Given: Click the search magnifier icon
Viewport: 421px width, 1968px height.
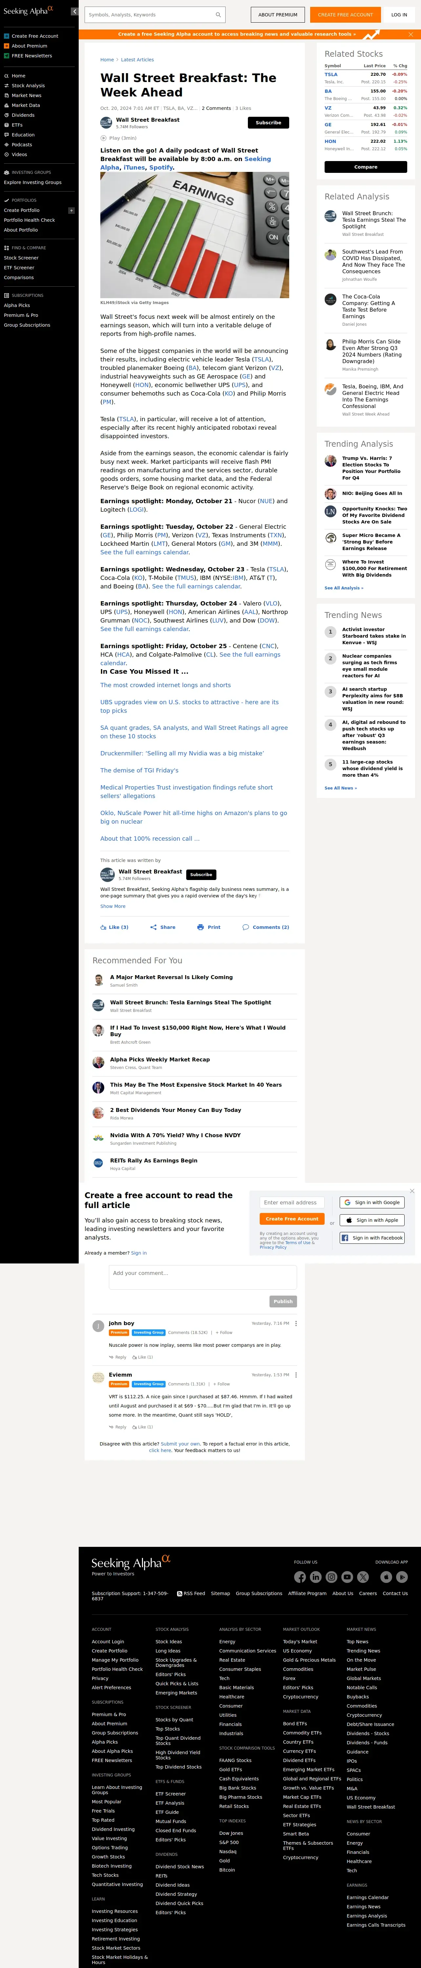Looking at the screenshot, I should pyautogui.click(x=218, y=14).
